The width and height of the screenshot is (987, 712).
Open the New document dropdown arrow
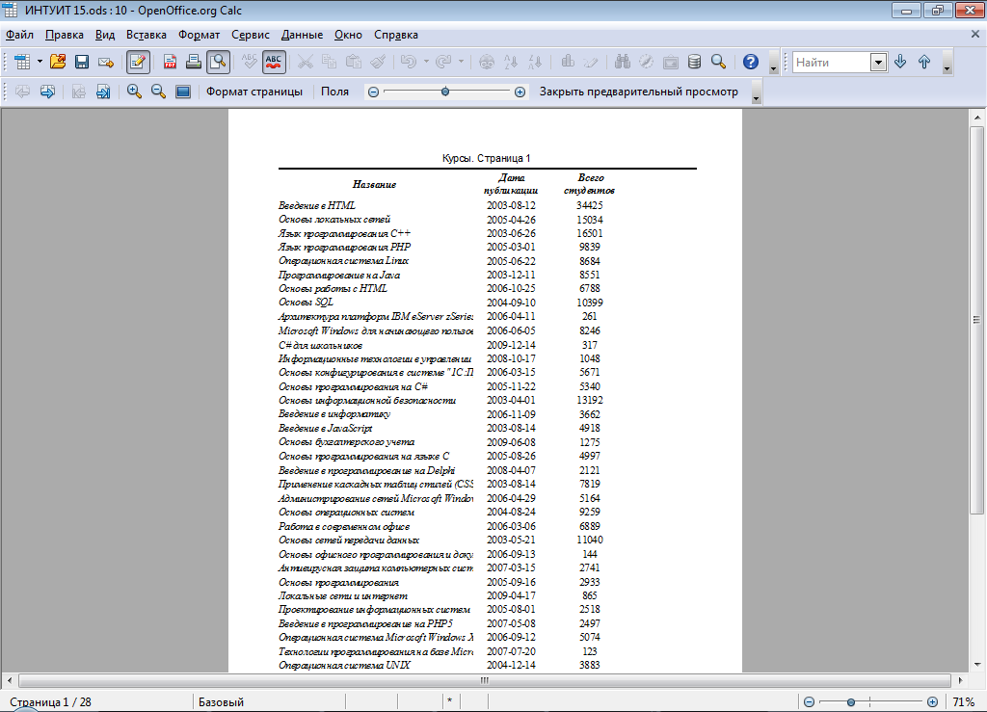click(39, 62)
